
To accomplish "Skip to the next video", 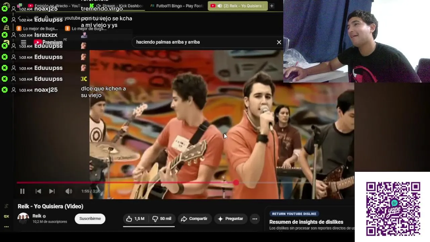I will pyautogui.click(x=52, y=191).
